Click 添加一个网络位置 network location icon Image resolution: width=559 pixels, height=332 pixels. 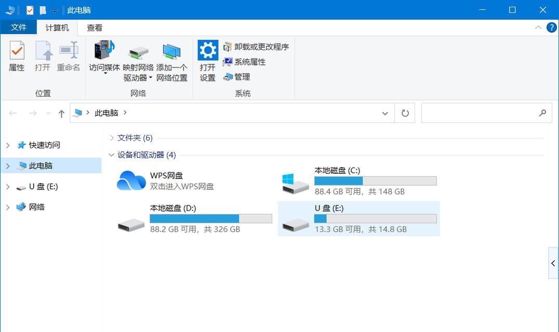tap(171, 51)
